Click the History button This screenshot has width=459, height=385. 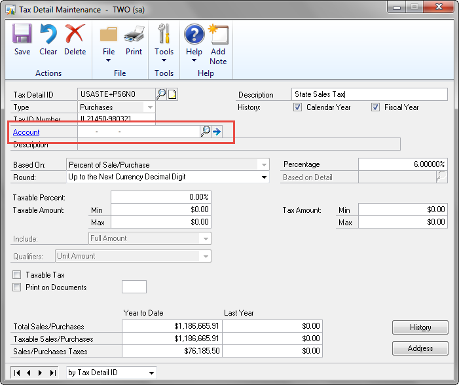pos(420,327)
